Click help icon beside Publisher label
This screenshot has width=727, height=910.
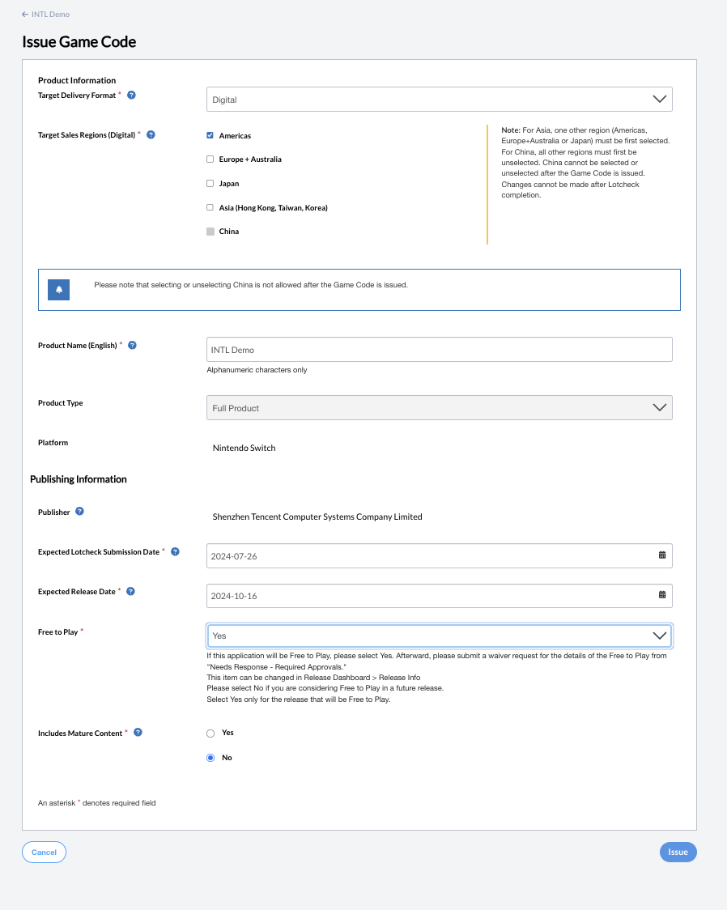coord(79,512)
